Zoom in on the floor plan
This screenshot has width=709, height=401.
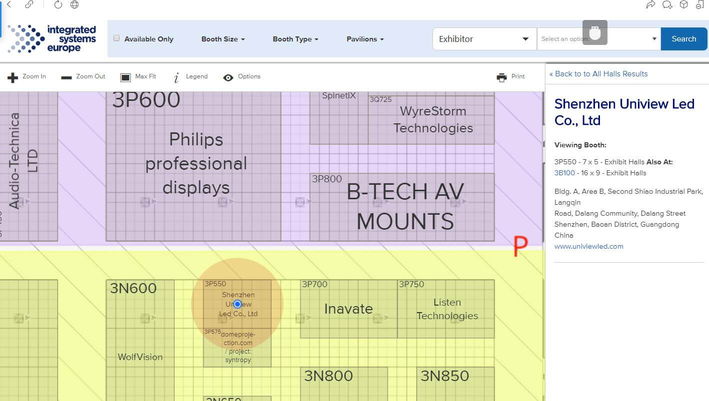point(27,77)
